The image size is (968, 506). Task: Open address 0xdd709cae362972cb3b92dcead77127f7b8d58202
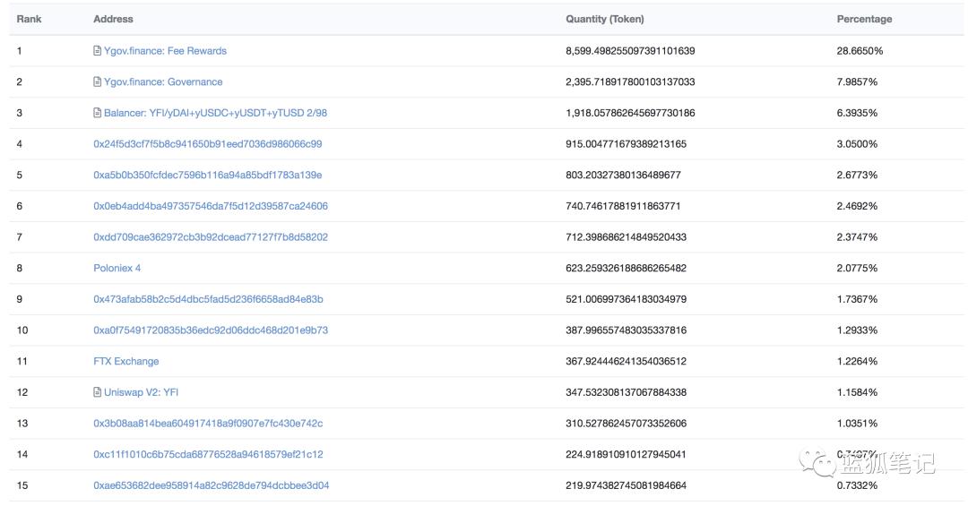click(211, 237)
